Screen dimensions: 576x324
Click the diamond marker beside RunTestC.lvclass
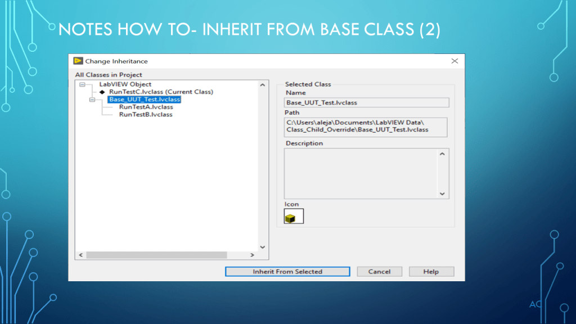[x=102, y=92]
